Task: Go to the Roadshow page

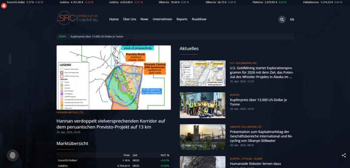Action: (199, 19)
